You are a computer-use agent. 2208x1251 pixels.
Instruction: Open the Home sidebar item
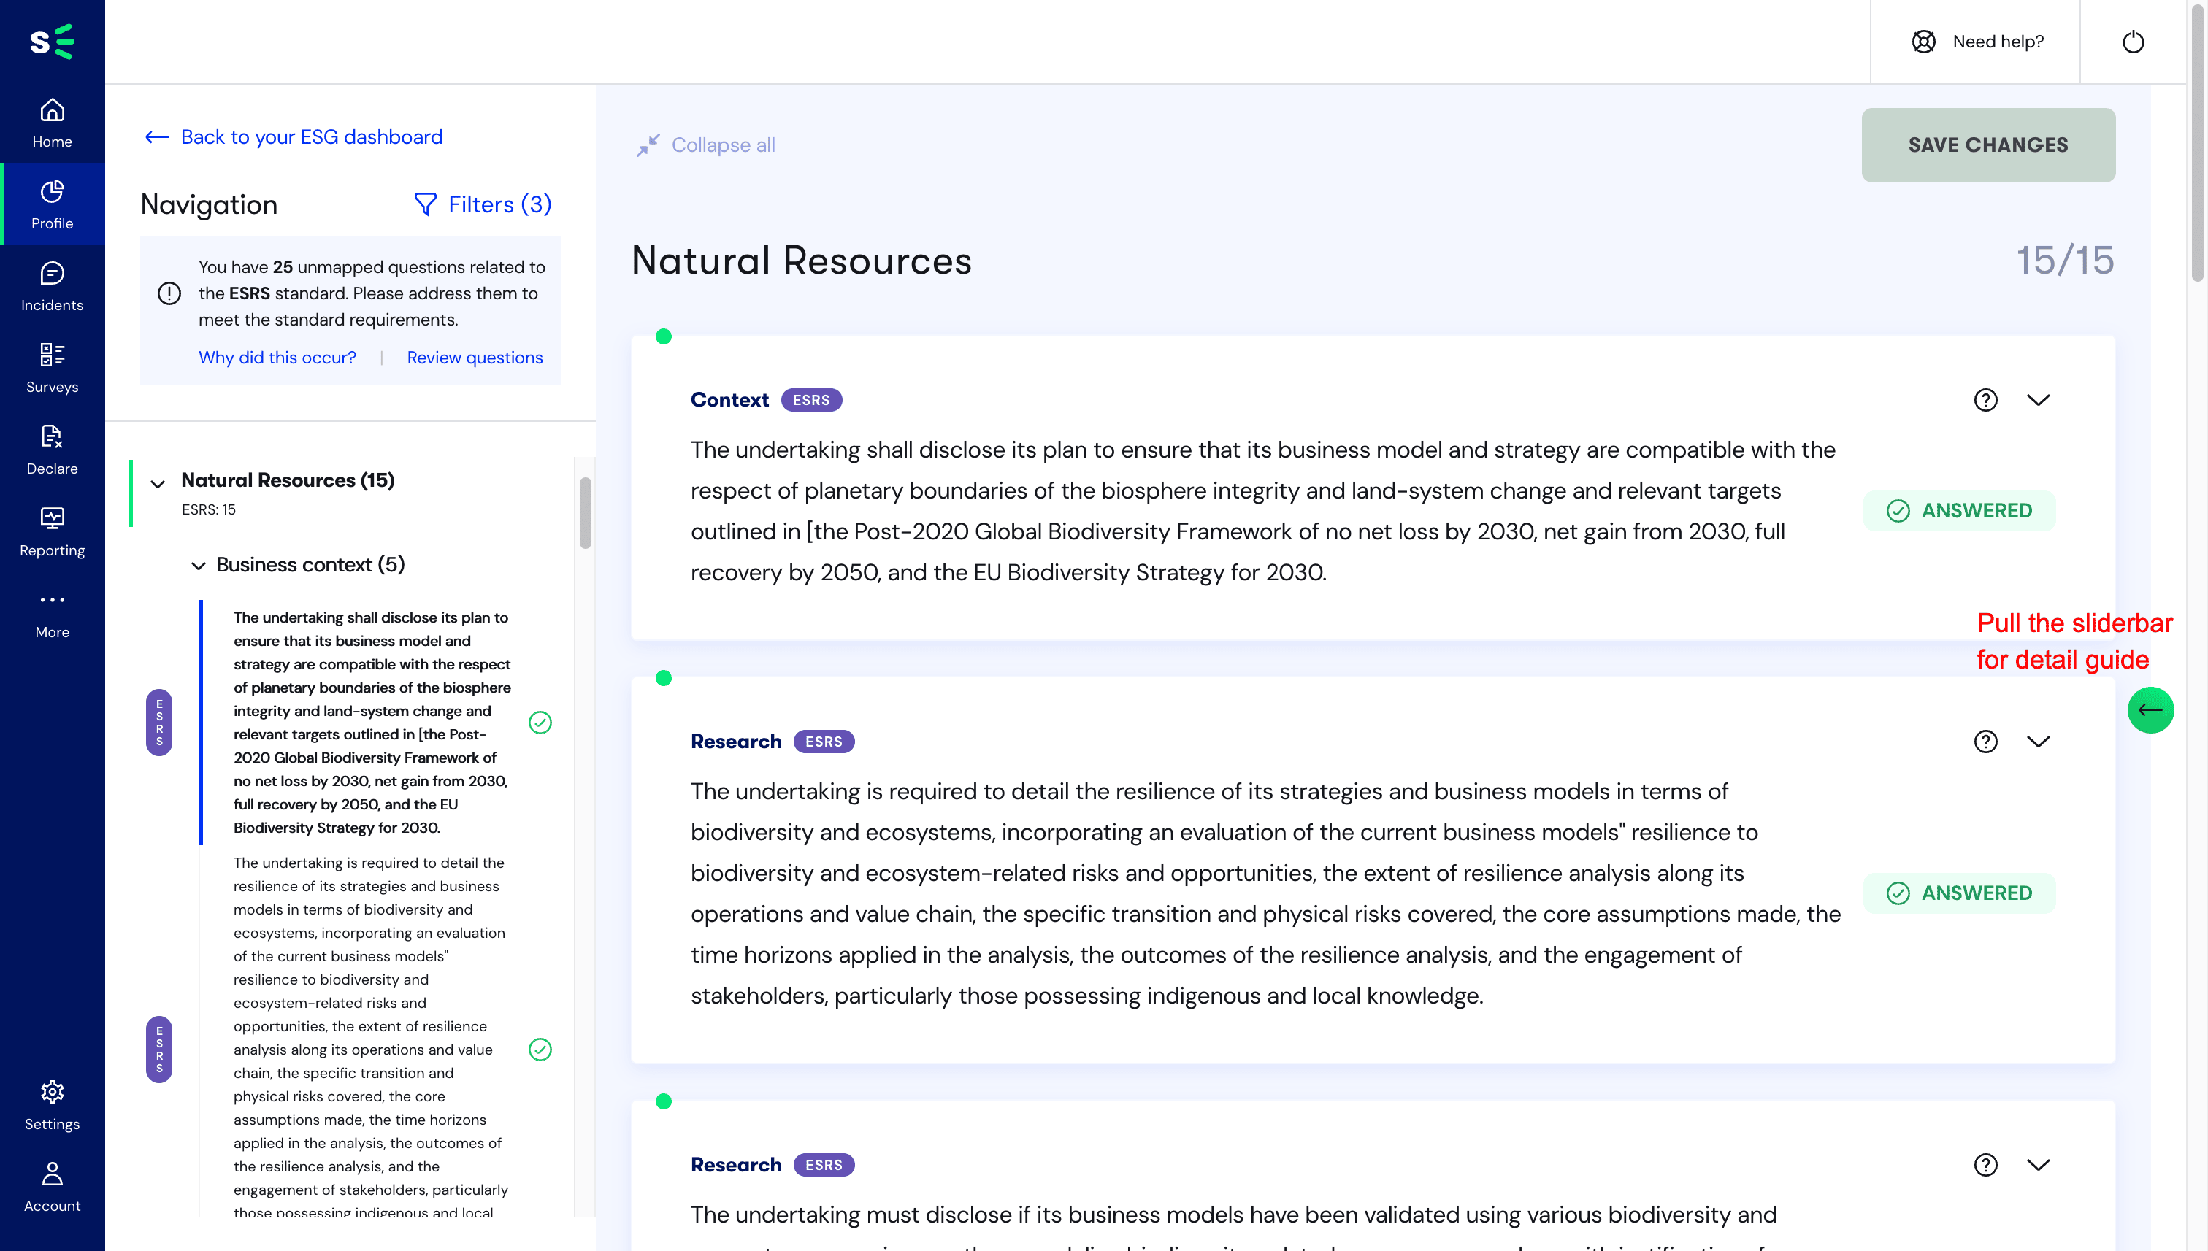[53, 123]
